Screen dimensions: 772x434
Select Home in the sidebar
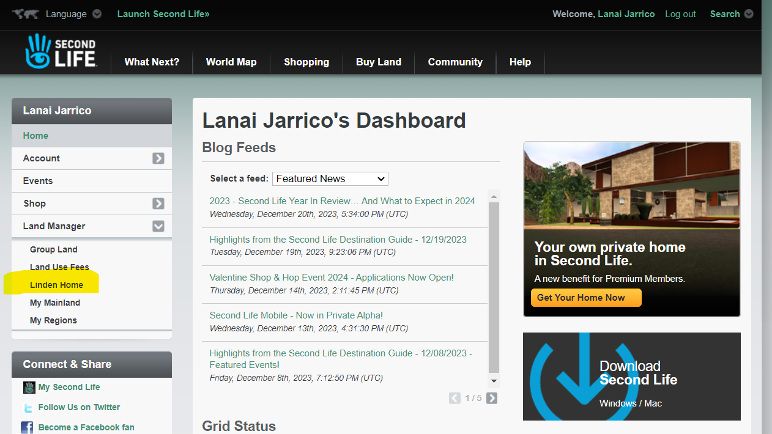pyautogui.click(x=92, y=136)
